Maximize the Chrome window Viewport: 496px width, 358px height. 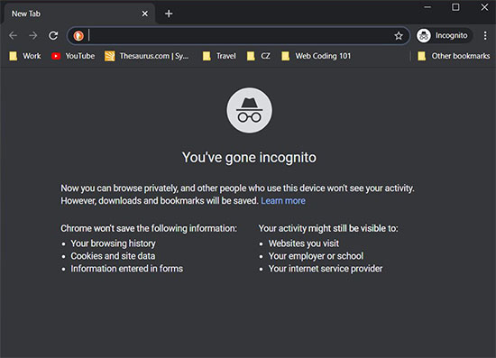(455, 7)
